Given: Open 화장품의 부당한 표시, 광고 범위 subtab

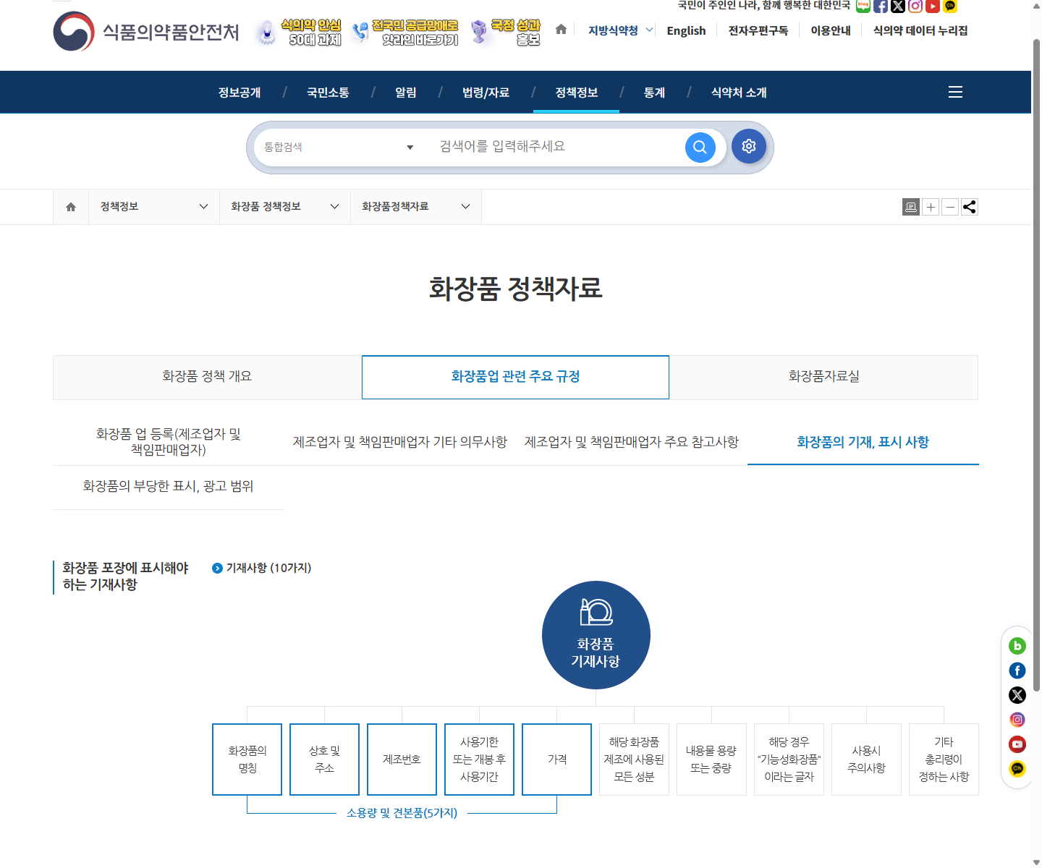Looking at the screenshot, I should pos(169,487).
